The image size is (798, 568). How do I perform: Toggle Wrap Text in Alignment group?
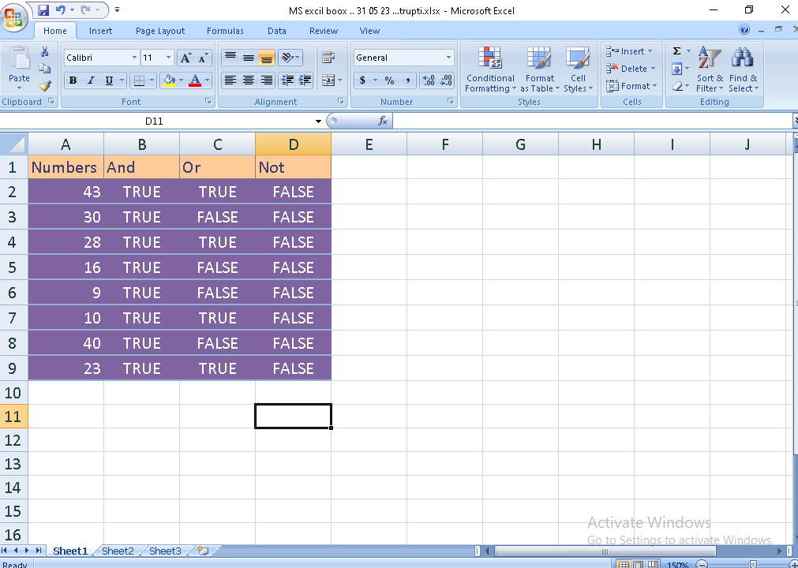tap(328, 58)
